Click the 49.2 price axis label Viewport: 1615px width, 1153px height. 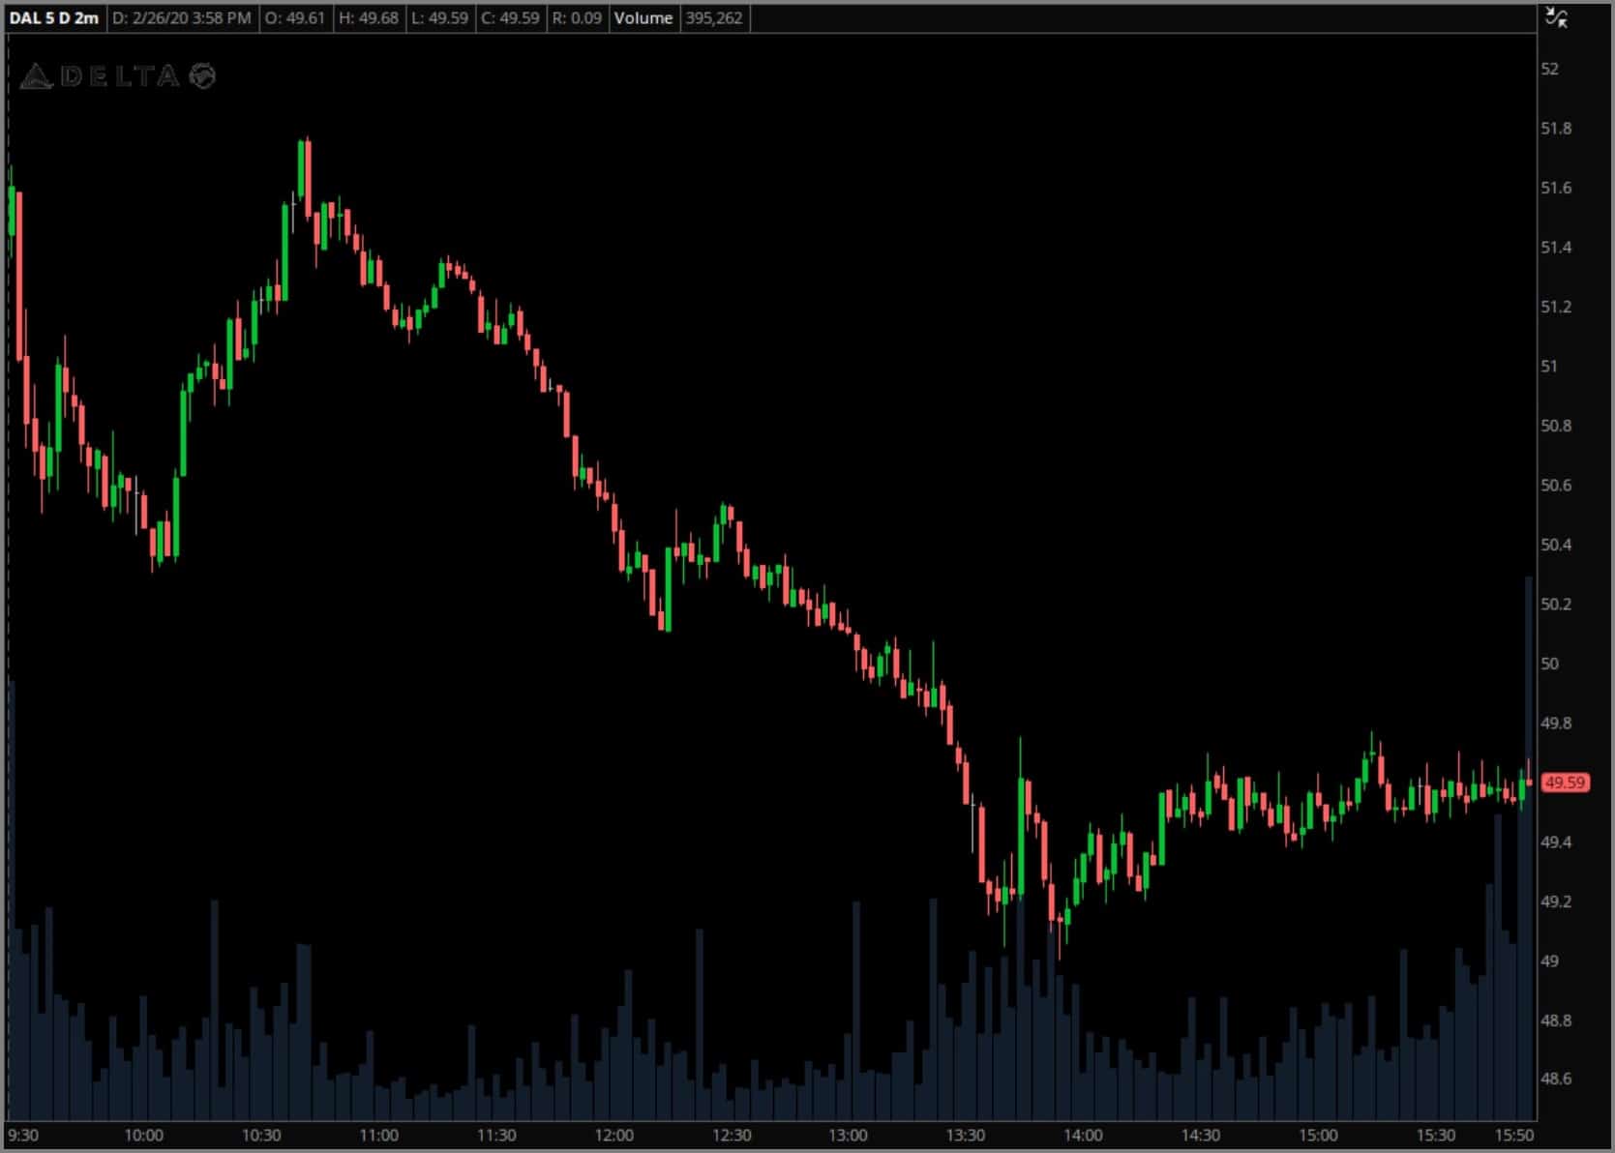pos(1556,902)
